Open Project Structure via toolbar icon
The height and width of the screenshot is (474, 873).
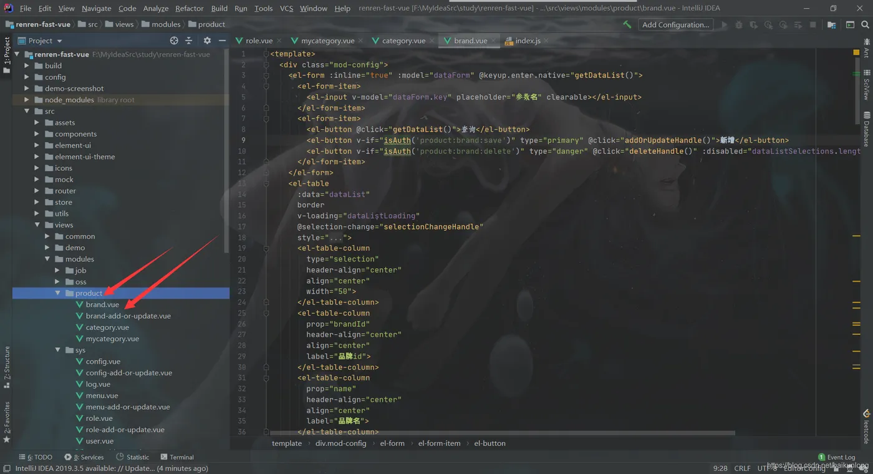831,24
